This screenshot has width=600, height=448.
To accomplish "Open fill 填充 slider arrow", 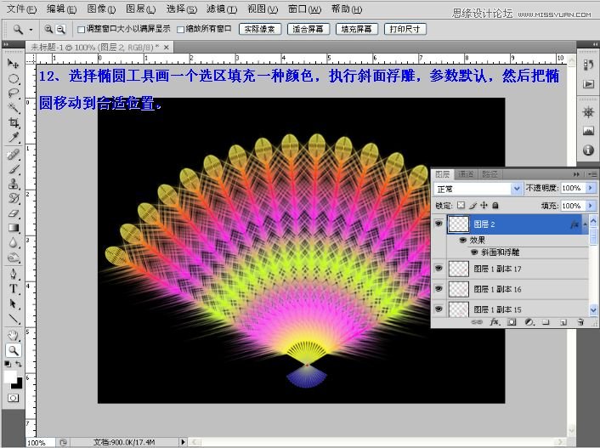I will (591, 206).
